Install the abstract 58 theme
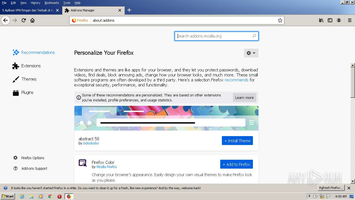 pos(237,141)
